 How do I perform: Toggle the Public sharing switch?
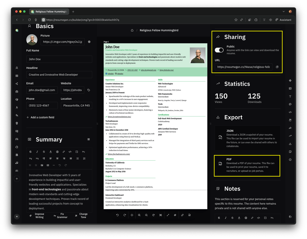(x=219, y=50)
